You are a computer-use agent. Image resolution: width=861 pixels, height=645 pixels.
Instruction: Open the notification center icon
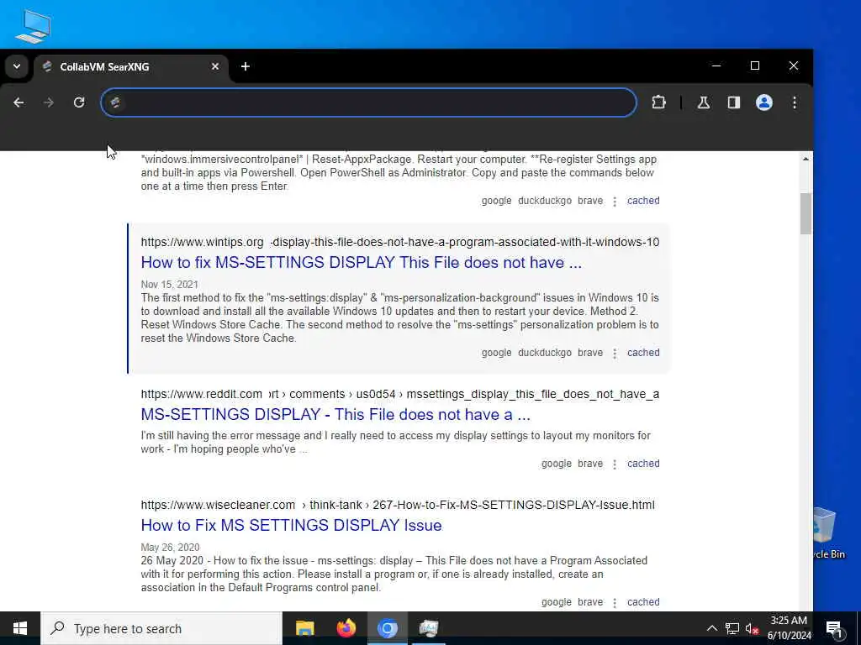tap(834, 628)
